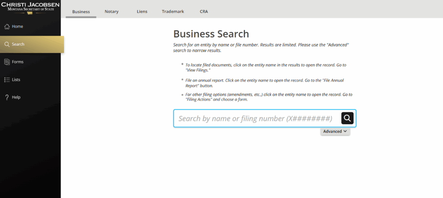Select the Business tab
The image size is (443, 198).
point(81,12)
